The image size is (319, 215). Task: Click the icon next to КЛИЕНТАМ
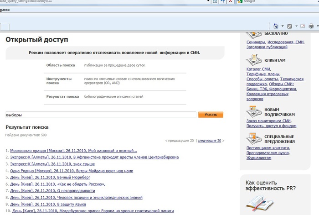[x=254, y=60]
